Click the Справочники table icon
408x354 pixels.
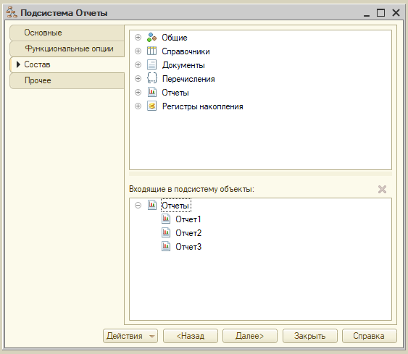tap(151, 51)
